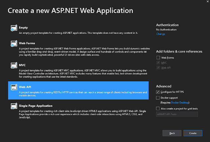Enable the Web Forms folders checkbox
This screenshot has width=210, height=142.
coord(158,57)
